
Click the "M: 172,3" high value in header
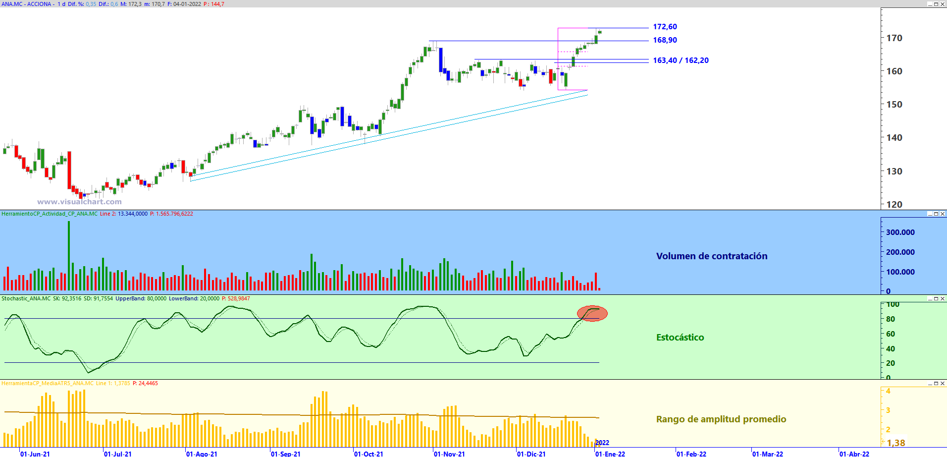(131, 4)
